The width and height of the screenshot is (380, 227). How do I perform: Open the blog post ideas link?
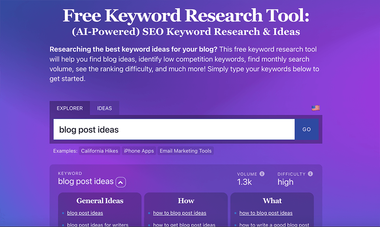tap(85, 213)
